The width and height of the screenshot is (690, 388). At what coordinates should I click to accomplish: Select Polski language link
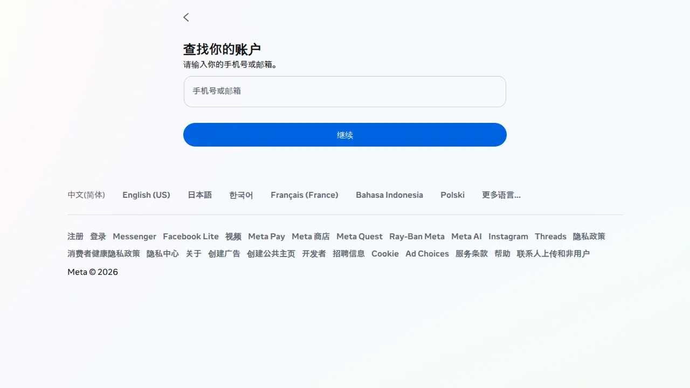point(452,195)
